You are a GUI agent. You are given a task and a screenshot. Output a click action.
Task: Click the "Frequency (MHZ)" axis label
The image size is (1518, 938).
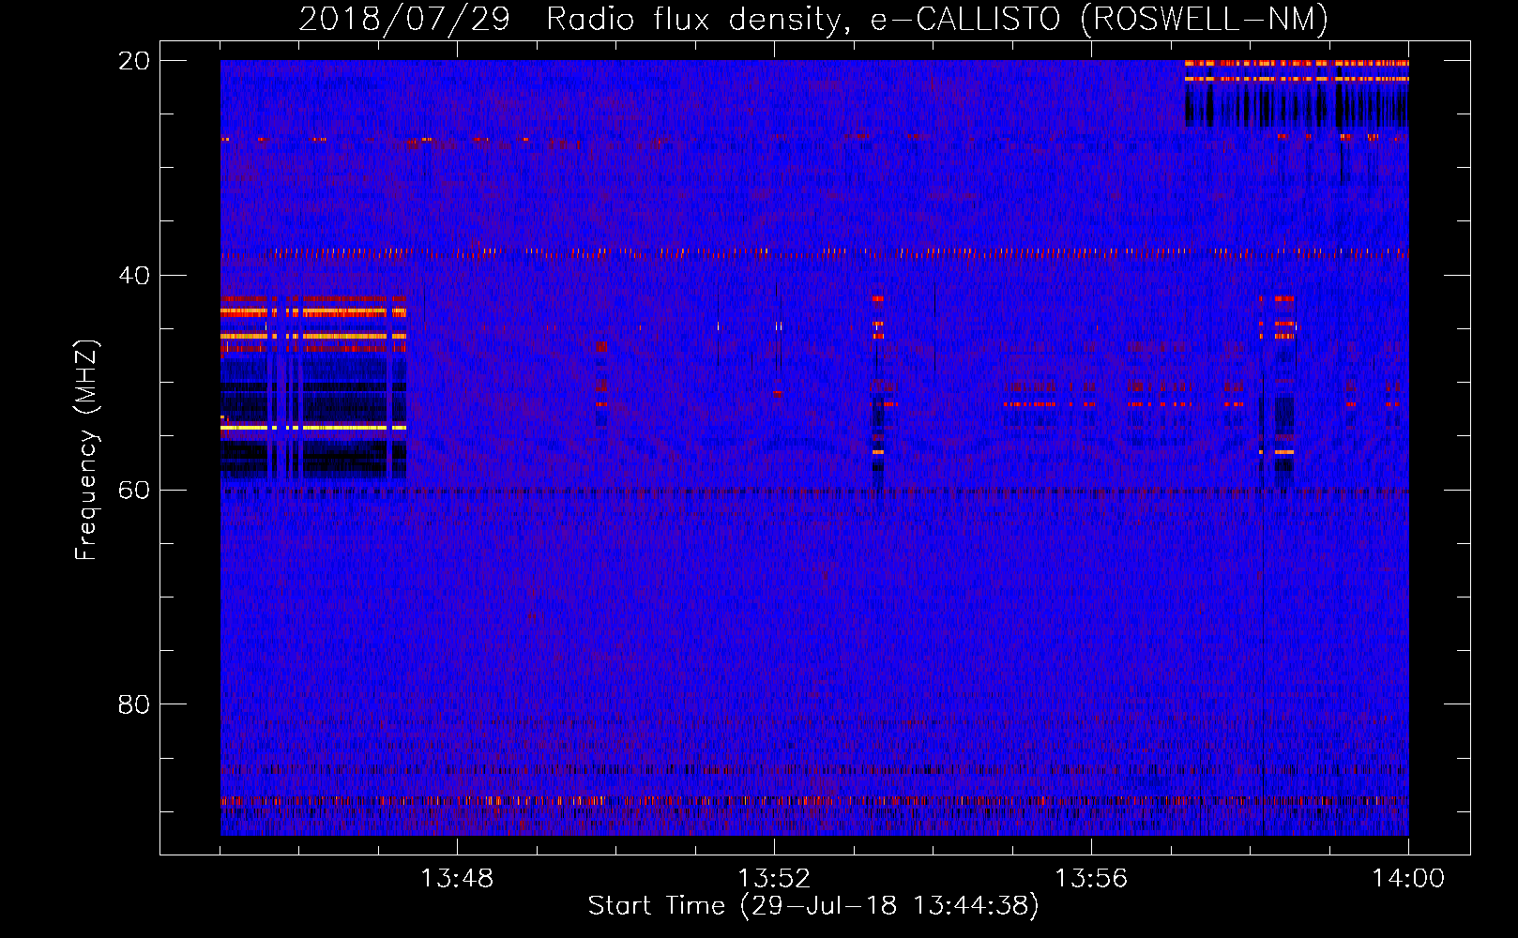86,450
